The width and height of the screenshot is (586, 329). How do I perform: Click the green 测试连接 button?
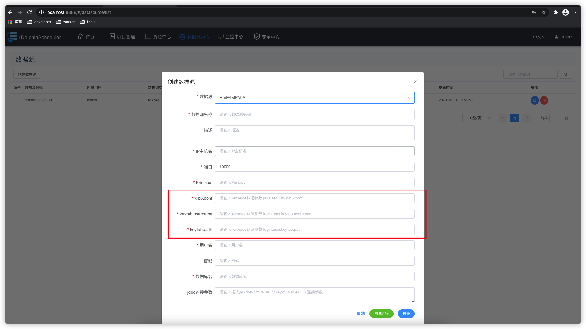point(381,313)
